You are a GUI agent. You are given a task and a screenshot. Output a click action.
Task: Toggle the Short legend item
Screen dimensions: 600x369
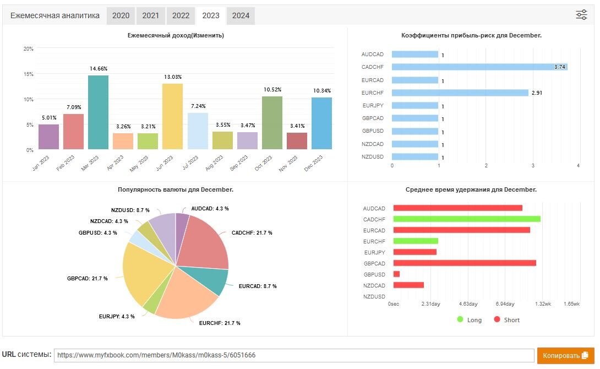(506, 319)
